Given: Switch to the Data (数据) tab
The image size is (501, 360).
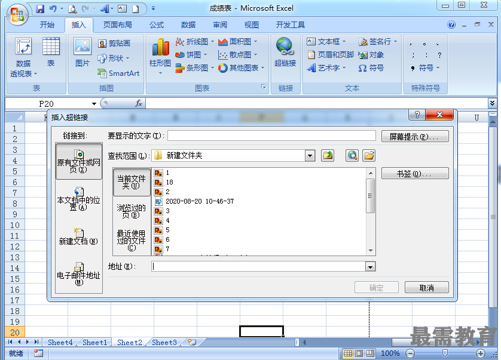Looking at the screenshot, I should 188,25.
